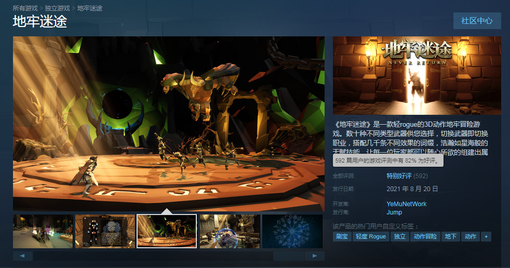
Task: Select fifth thumbnail showing talent constellation
Action: tap(292, 231)
